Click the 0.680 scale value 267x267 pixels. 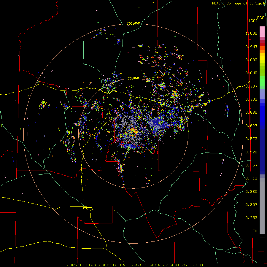(251, 112)
